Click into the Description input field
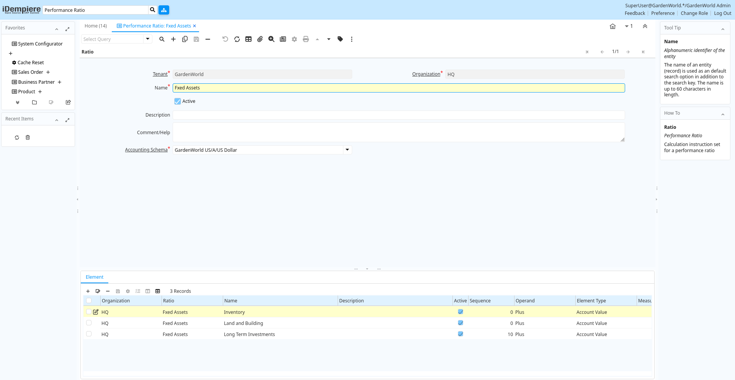This screenshot has width=735, height=380. point(399,115)
